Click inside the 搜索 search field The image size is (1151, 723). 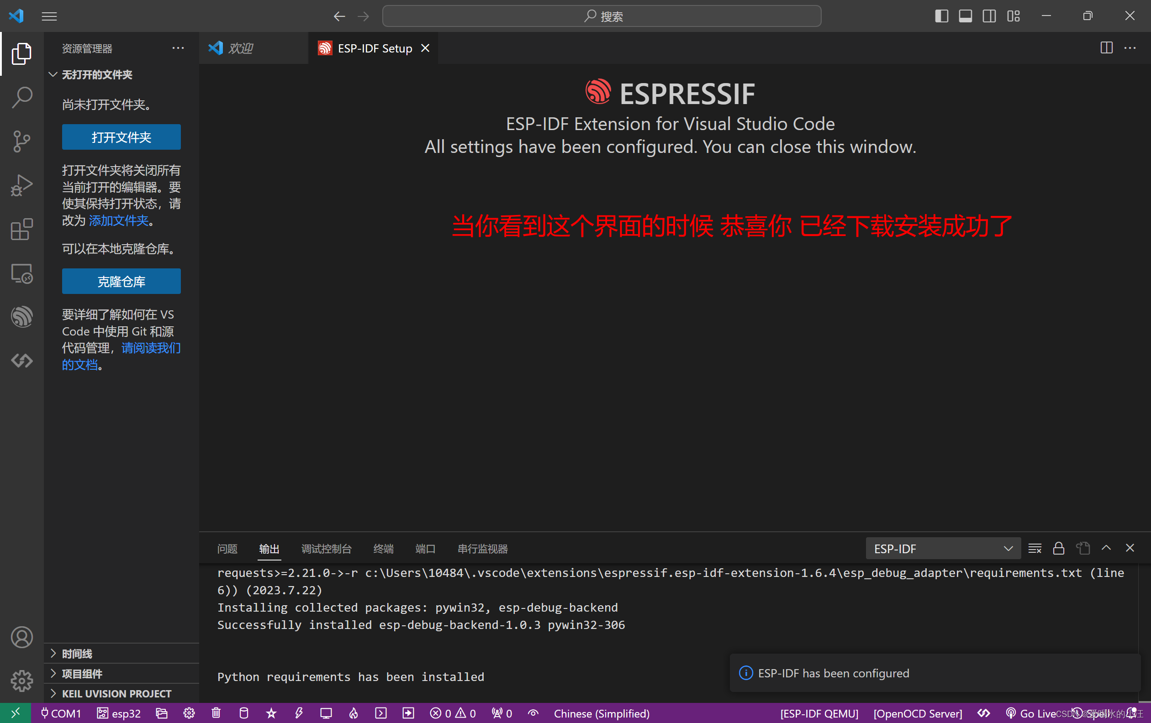pos(602,16)
